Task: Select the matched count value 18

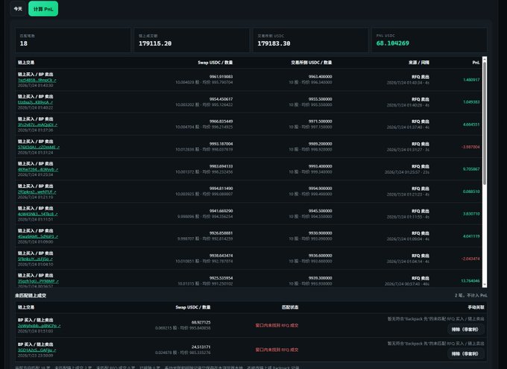Action: click(x=24, y=43)
